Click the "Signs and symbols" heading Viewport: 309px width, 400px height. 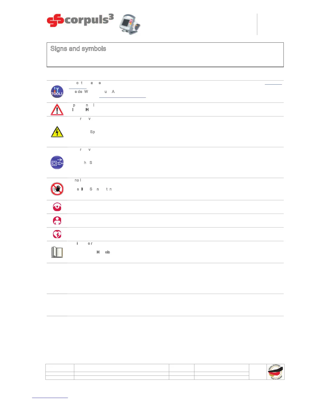coord(78,49)
